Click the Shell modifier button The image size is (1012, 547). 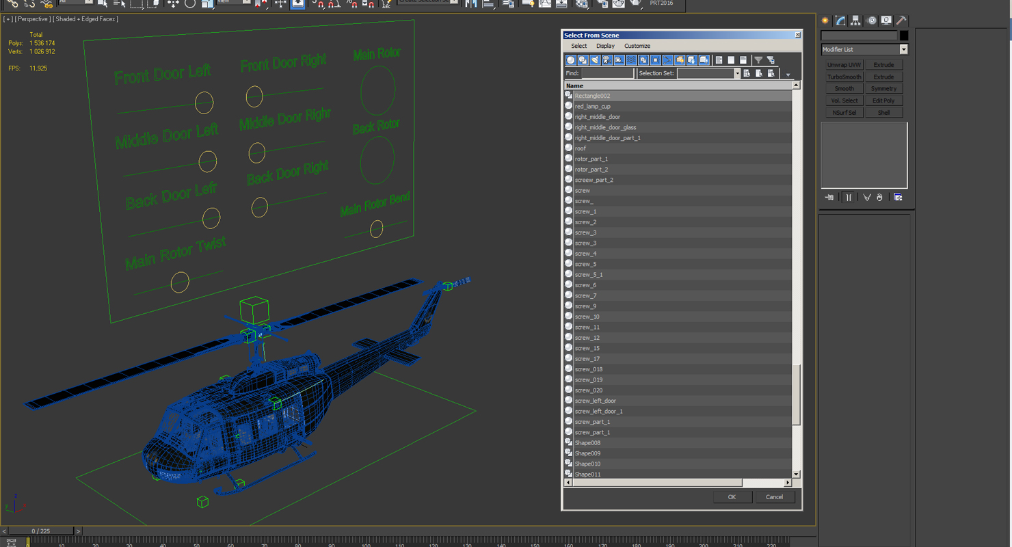tap(883, 112)
